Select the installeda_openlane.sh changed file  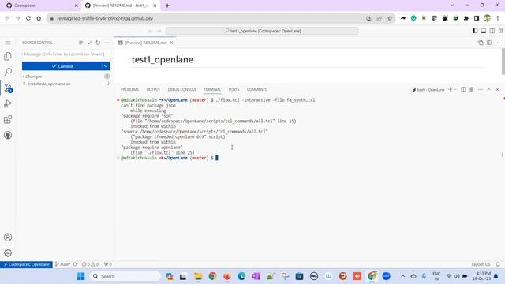(49, 84)
